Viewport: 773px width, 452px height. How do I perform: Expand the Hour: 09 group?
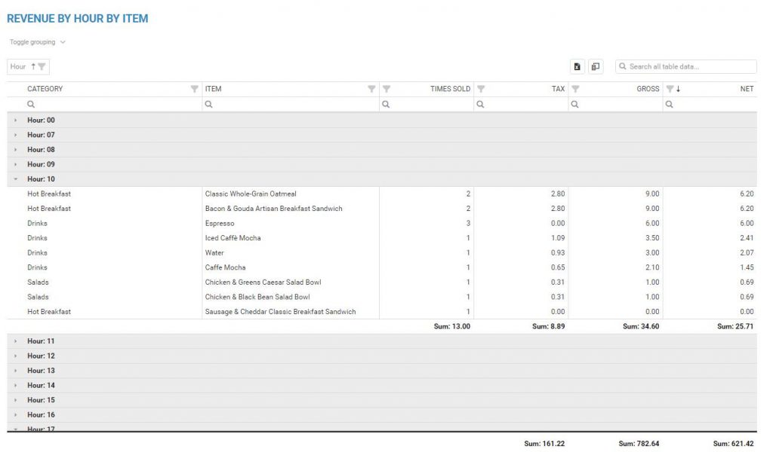point(16,164)
